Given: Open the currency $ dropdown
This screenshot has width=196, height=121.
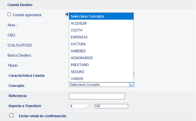Looking at the screenshot, I should (x=79, y=106).
